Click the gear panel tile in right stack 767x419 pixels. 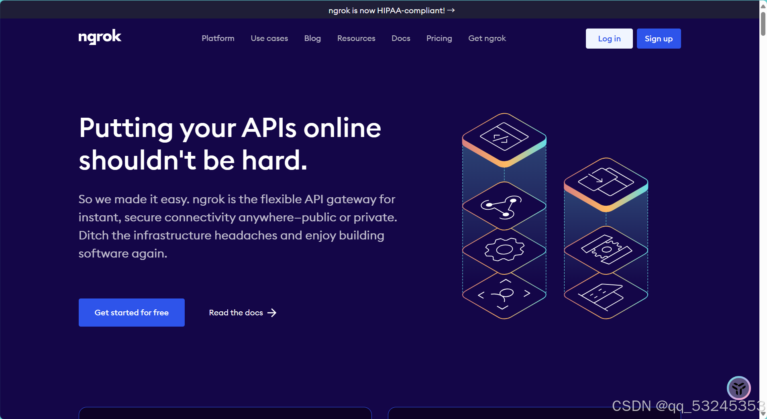pyautogui.click(x=606, y=250)
